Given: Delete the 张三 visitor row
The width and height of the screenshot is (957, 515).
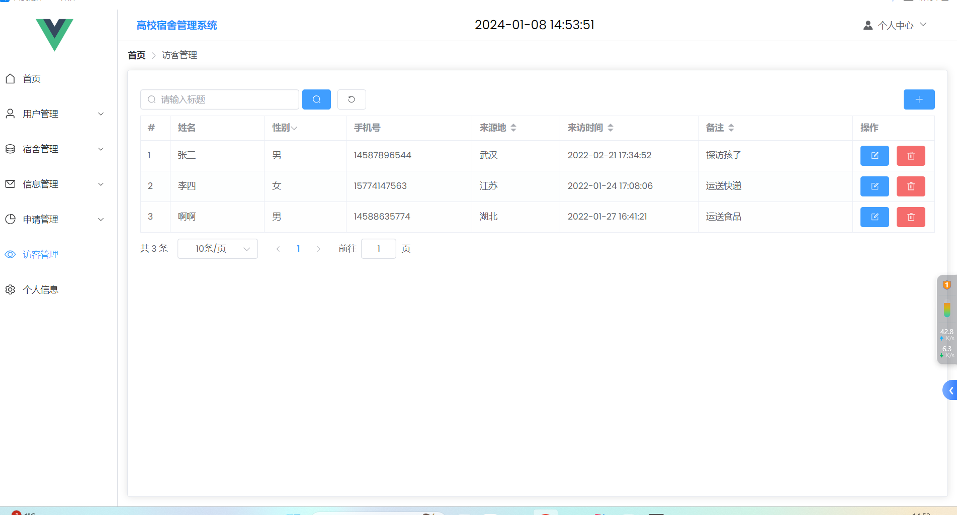Looking at the screenshot, I should click(911, 156).
